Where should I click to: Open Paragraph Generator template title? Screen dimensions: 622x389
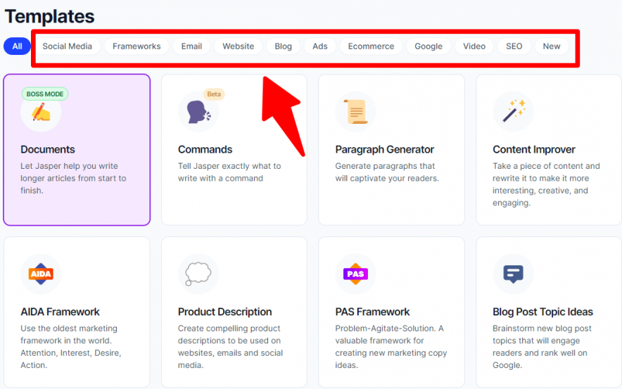pos(384,150)
